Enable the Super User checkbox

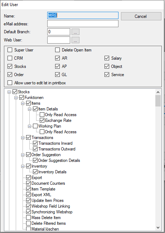(x=10, y=50)
